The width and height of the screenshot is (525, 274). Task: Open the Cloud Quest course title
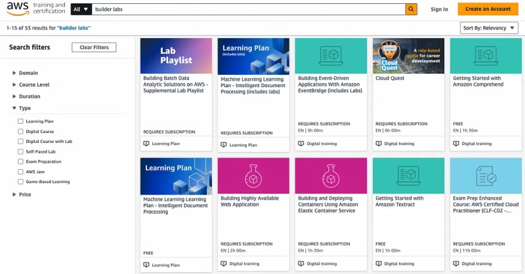point(390,78)
